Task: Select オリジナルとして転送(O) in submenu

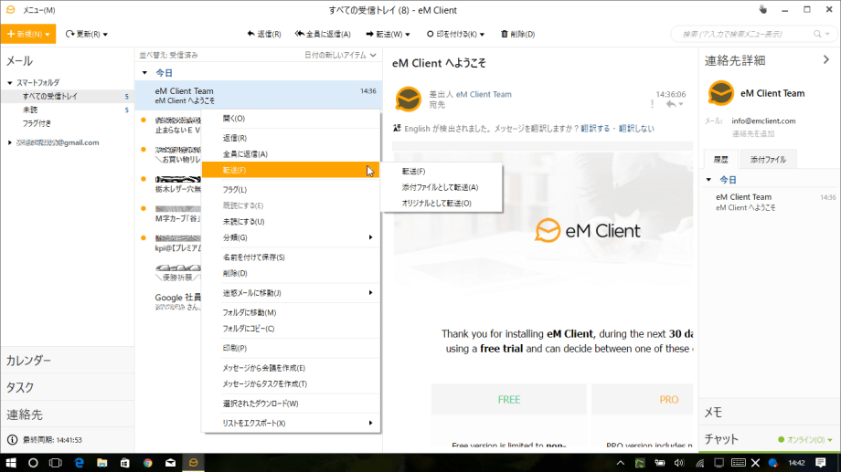Action: point(442,203)
